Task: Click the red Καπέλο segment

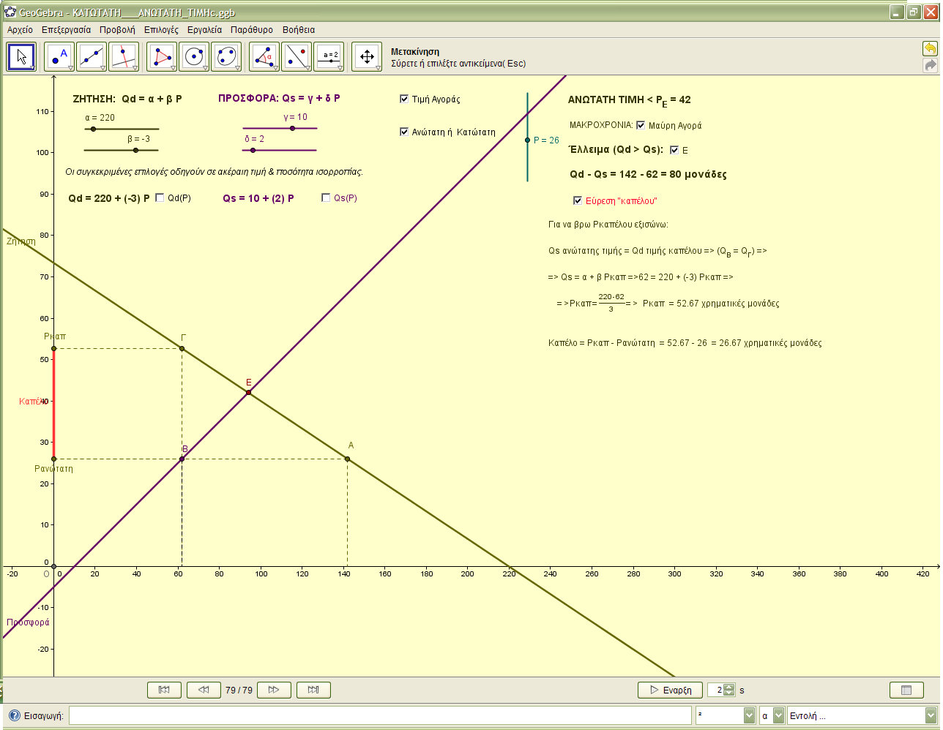Action: 53,404
